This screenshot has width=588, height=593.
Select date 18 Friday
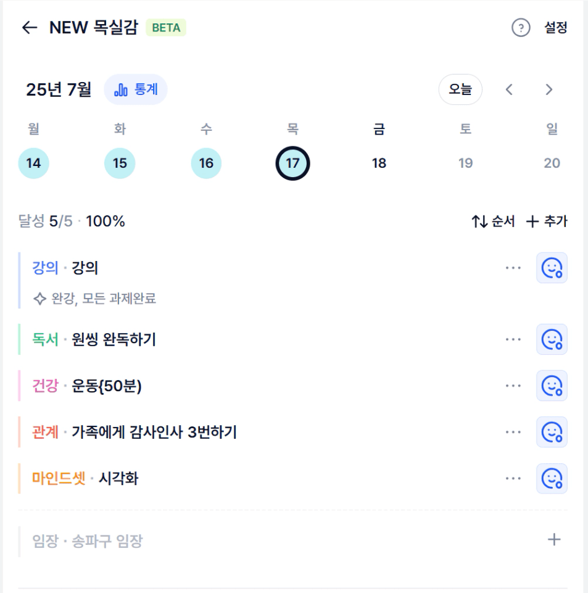coord(379,163)
